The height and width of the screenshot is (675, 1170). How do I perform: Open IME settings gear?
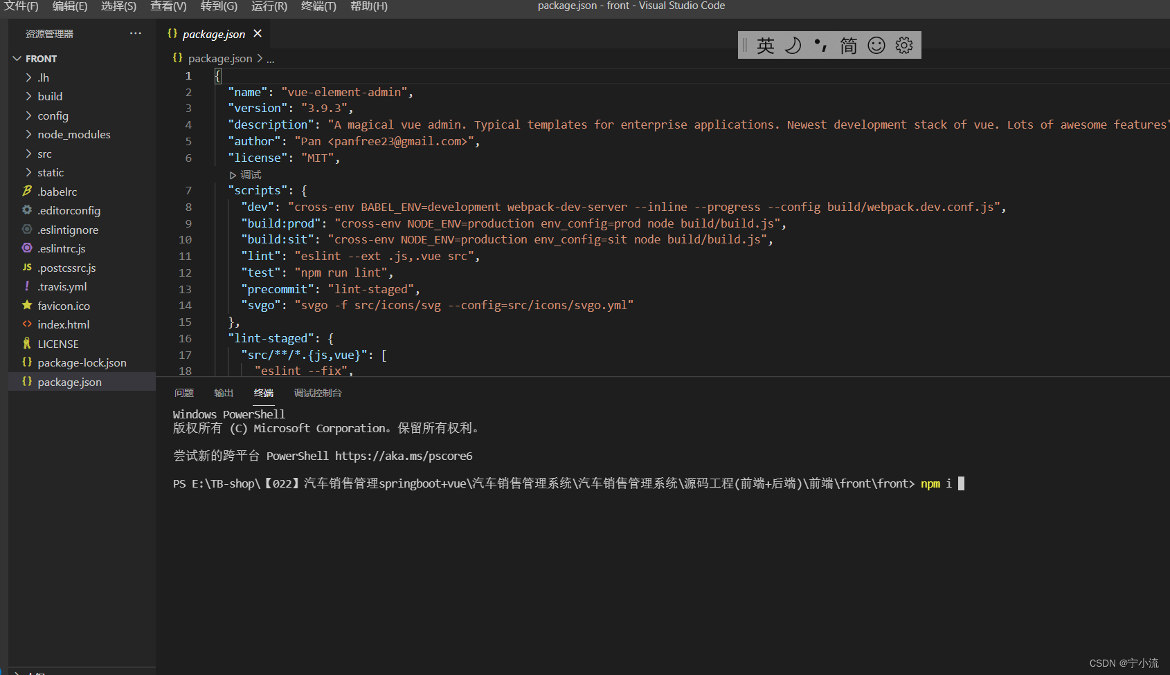(904, 46)
